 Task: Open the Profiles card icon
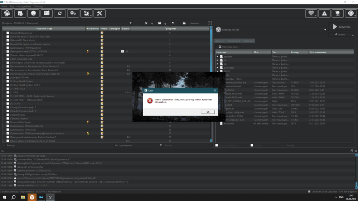[x=47, y=14]
